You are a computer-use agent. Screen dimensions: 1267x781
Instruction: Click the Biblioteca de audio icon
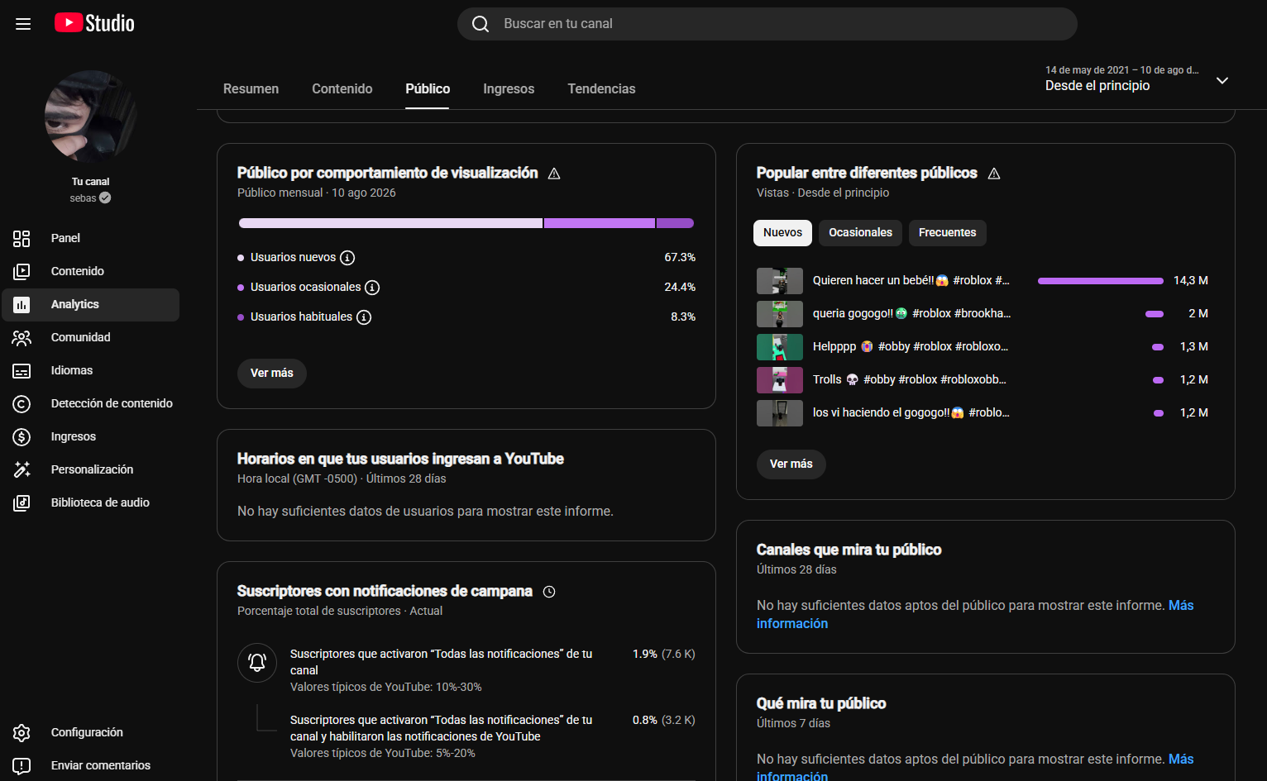[22, 503]
